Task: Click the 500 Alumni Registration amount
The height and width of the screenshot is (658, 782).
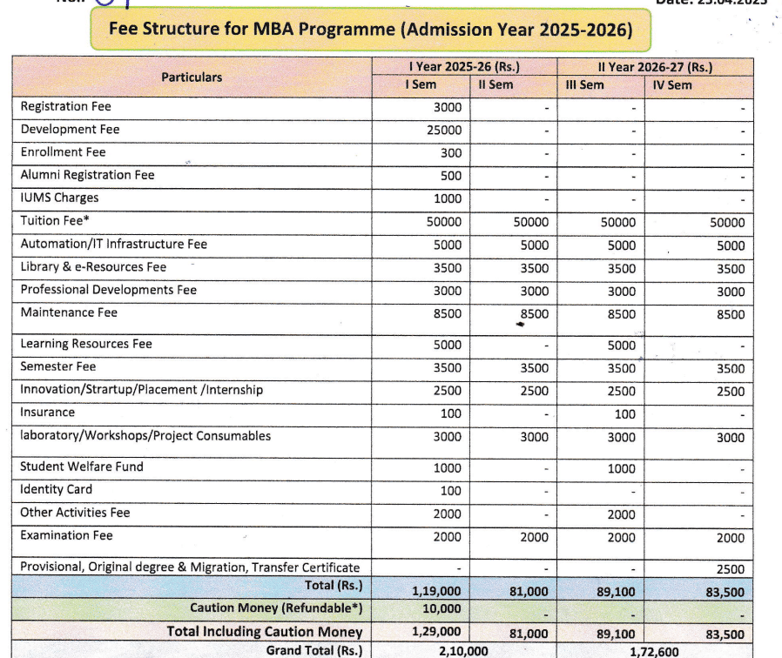Action: (x=451, y=176)
